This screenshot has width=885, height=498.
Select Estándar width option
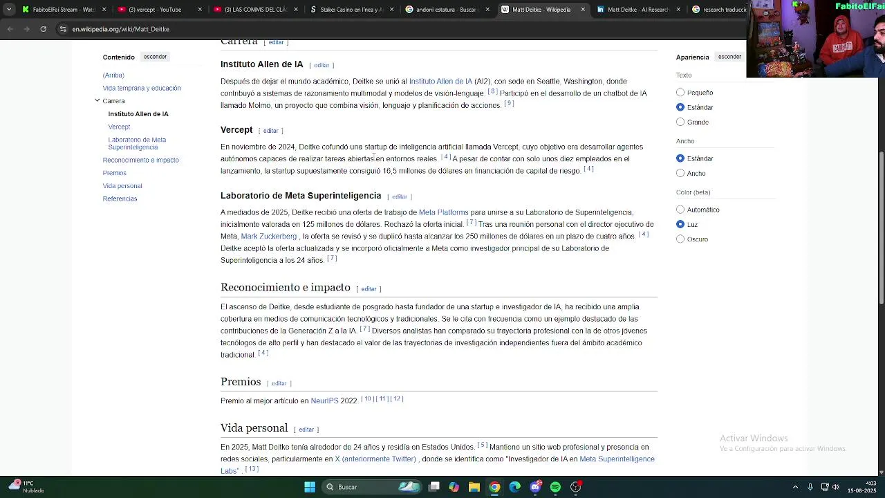[x=680, y=158]
